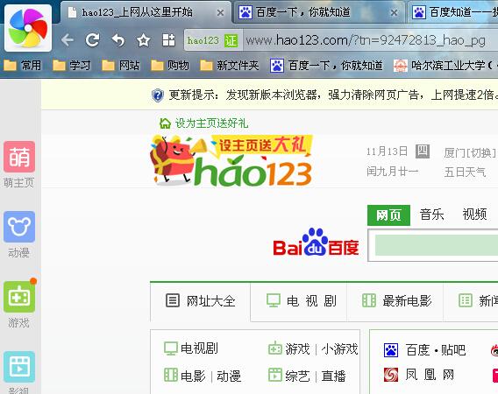Click the 小游戏 link
The width and height of the screenshot is (498, 394).
[x=339, y=349]
